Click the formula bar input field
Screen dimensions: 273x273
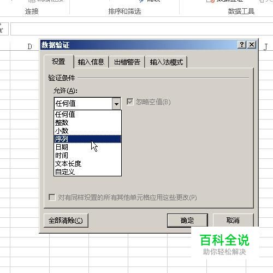(142, 29)
